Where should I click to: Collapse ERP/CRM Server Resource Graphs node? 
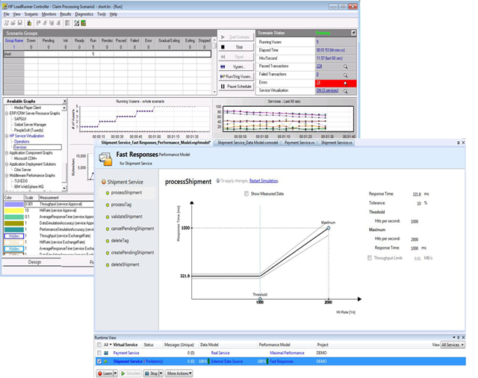coord(7,114)
